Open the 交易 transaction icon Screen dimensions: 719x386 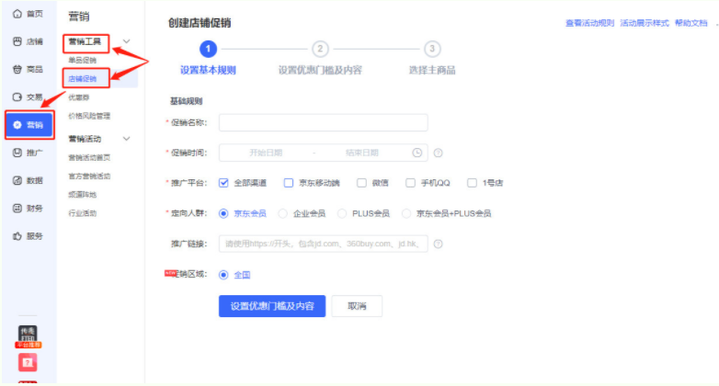coord(17,97)
